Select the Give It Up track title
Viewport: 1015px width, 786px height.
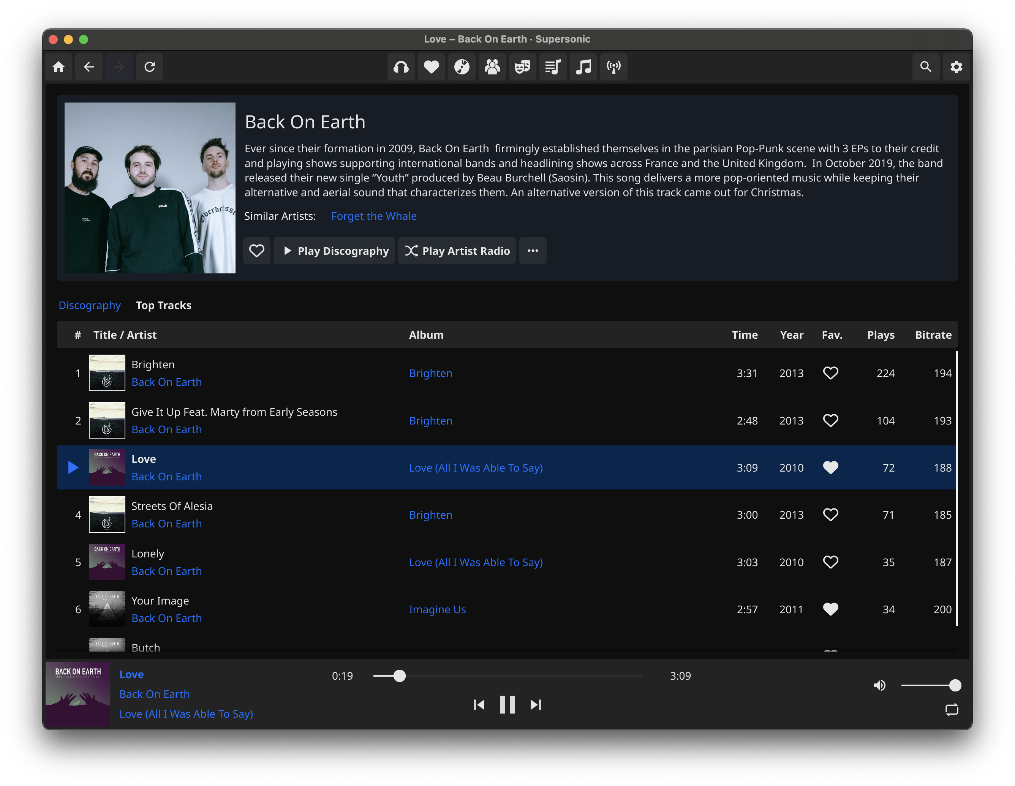pyautogui.click(x=234, y=412)
